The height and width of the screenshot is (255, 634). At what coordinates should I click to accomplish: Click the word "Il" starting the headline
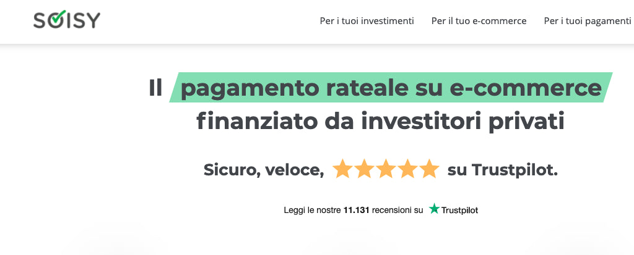[x=155, y=88]
